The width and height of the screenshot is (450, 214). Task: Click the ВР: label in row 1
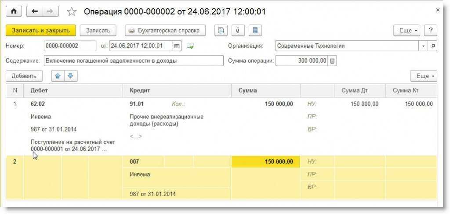coord(312,129)
